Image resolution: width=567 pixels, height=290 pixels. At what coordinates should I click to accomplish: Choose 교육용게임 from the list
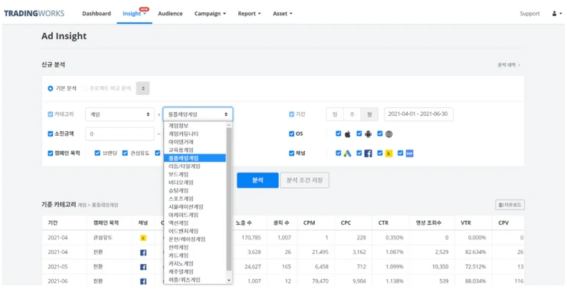click(195, 150)
